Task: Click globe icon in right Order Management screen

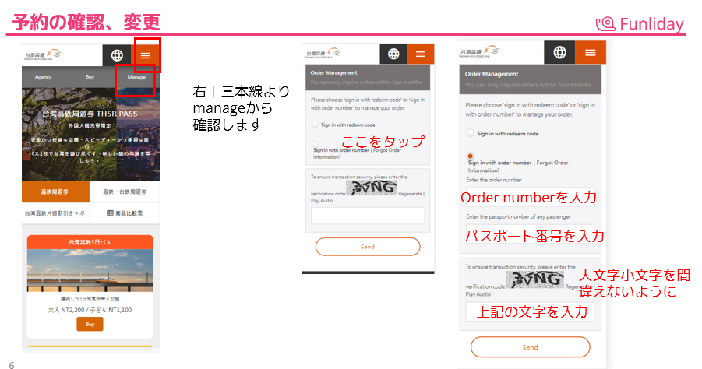Action: click(x=559, y=52)
